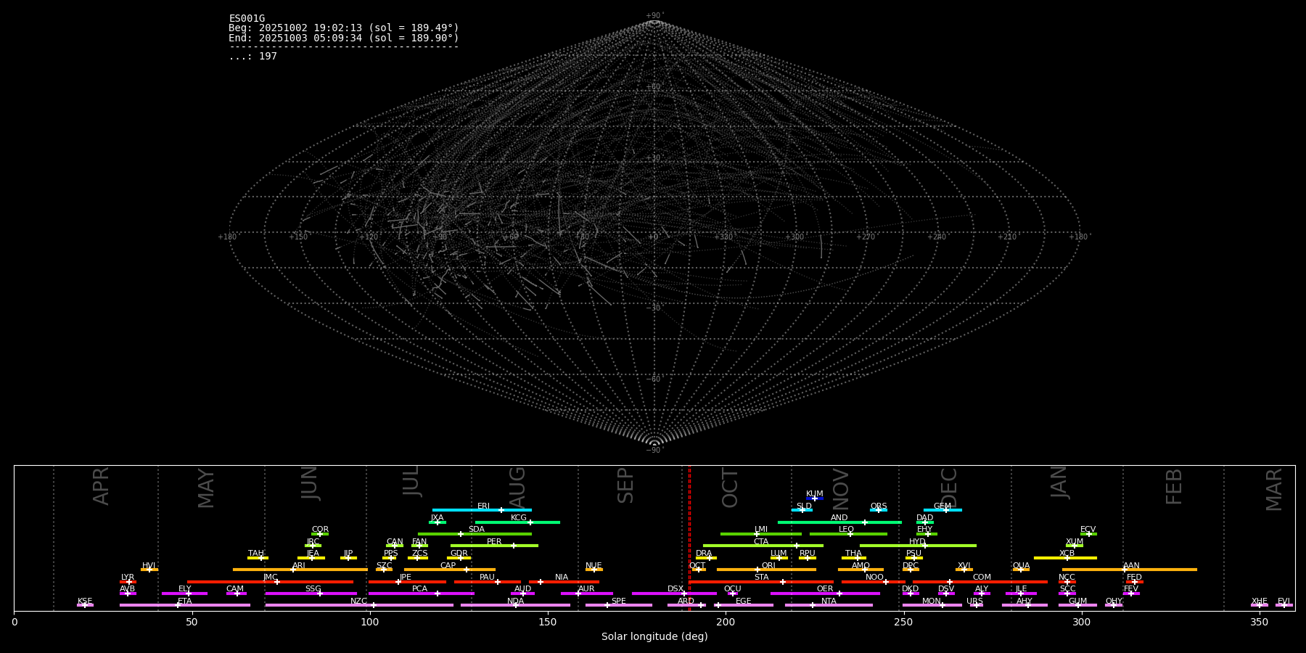Click the KSE shower label
Viewport: 1306px width, 653px height.
pos(85,601)
